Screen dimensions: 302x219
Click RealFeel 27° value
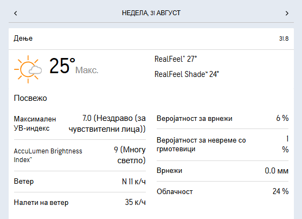pyautogui.click(x=176, y=59)
